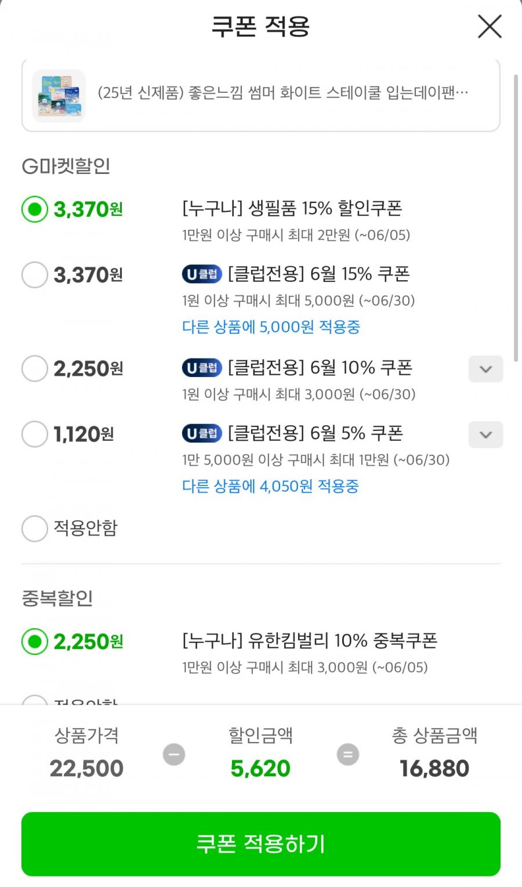Open 다른 상품에 5,000원 적용중 link
The width and height of the screenshot is (522, 887).
271,327
